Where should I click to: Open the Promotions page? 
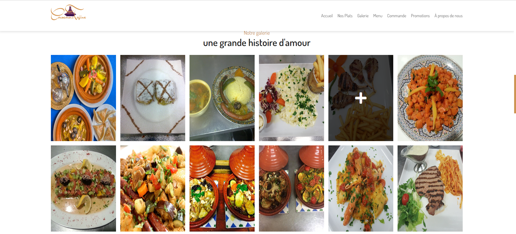pos(420,16)
